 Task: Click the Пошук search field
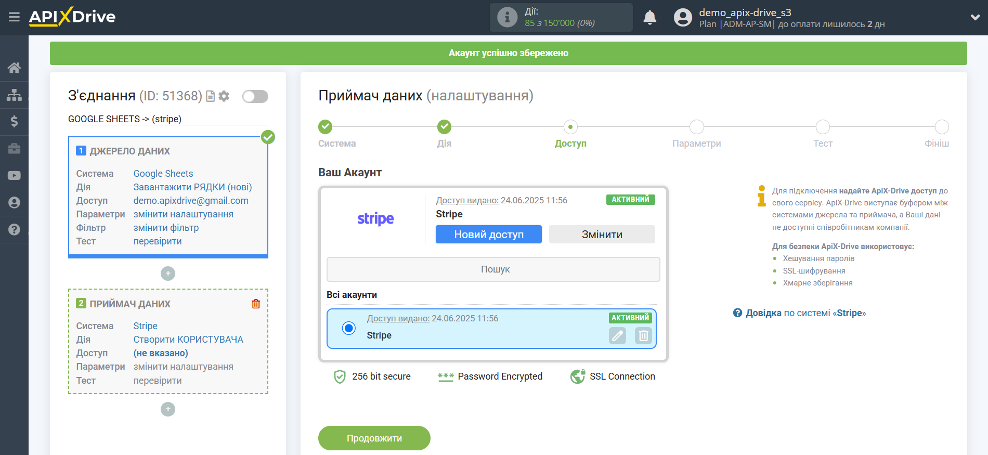(493, 269)
